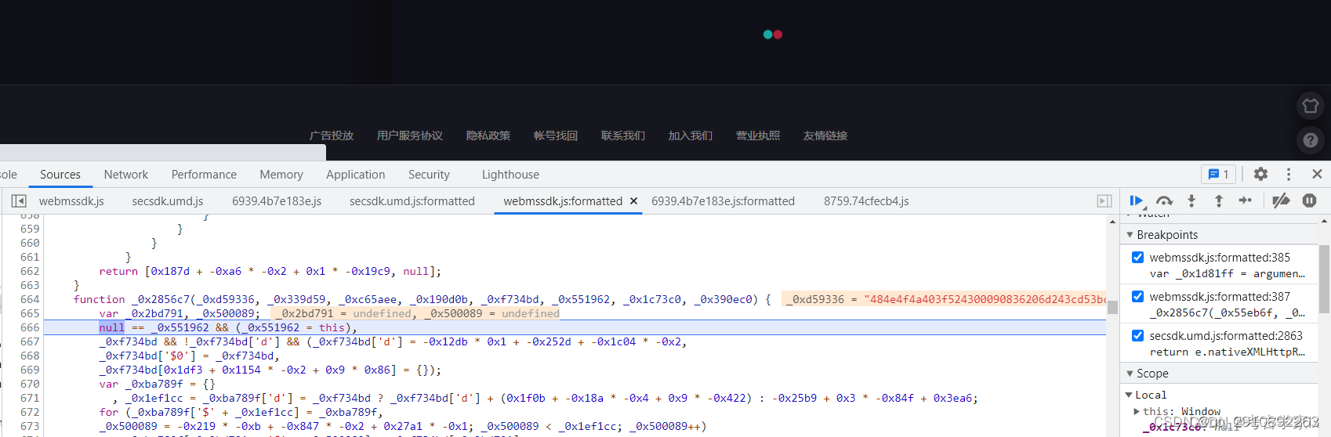Click line number 666 in gutter
Image resolution: width=1331 pixels, height=437 pixels.
30,327
